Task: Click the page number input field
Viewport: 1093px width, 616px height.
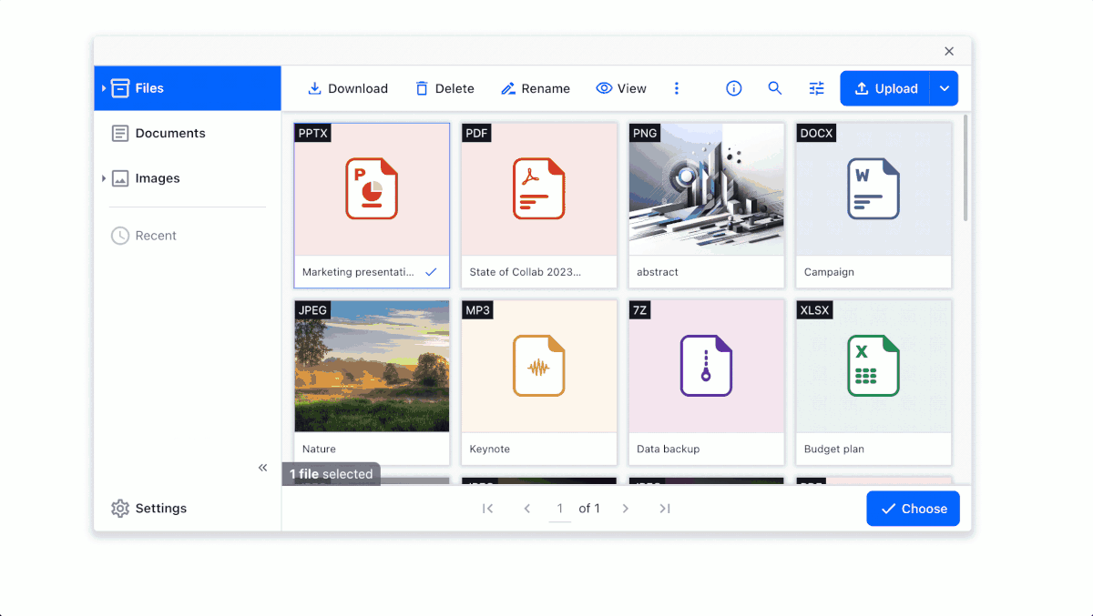Action: [x=560, y=509]
